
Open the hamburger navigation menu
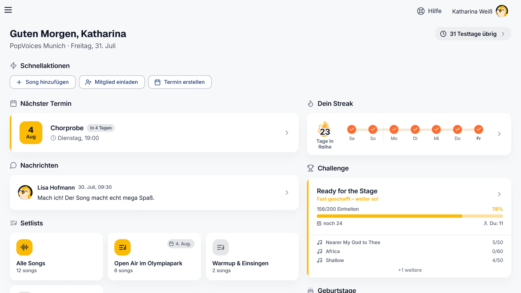[x=8, y=10]
